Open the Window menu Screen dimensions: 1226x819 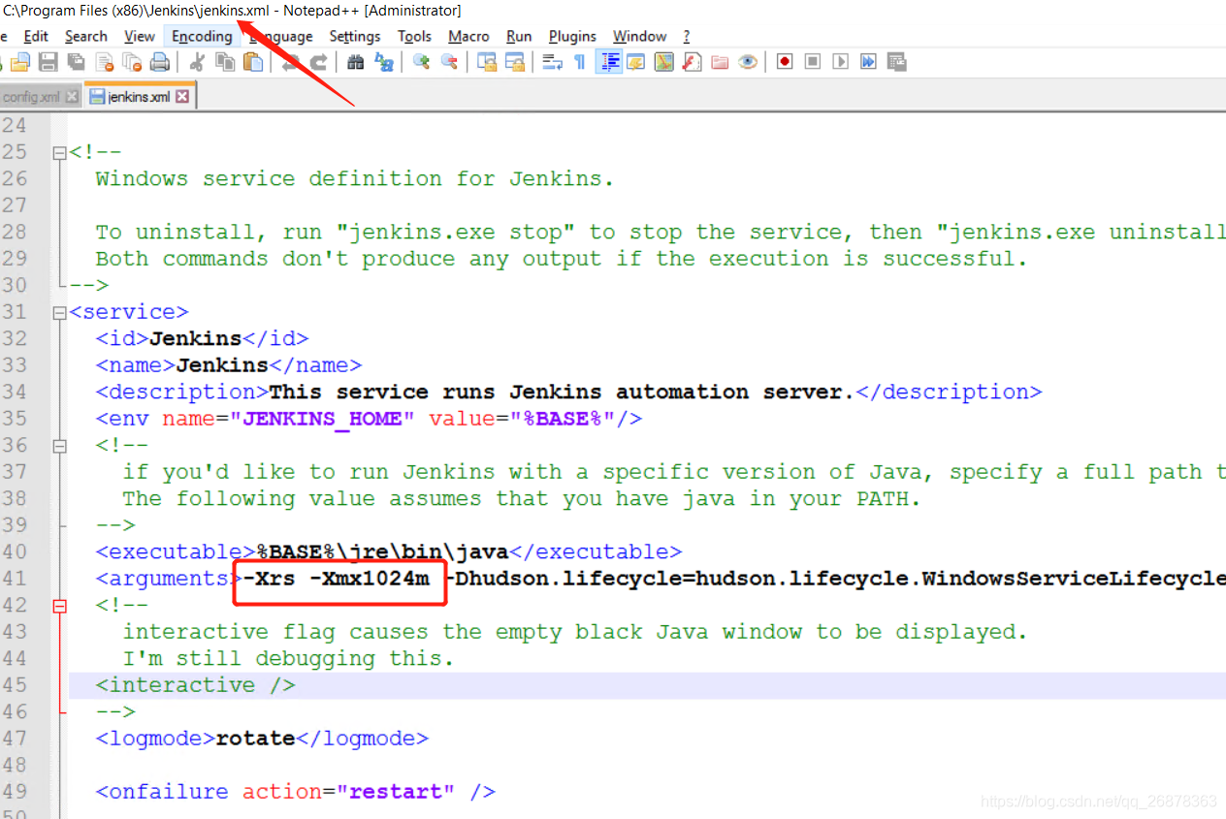[x=640, y=36]
